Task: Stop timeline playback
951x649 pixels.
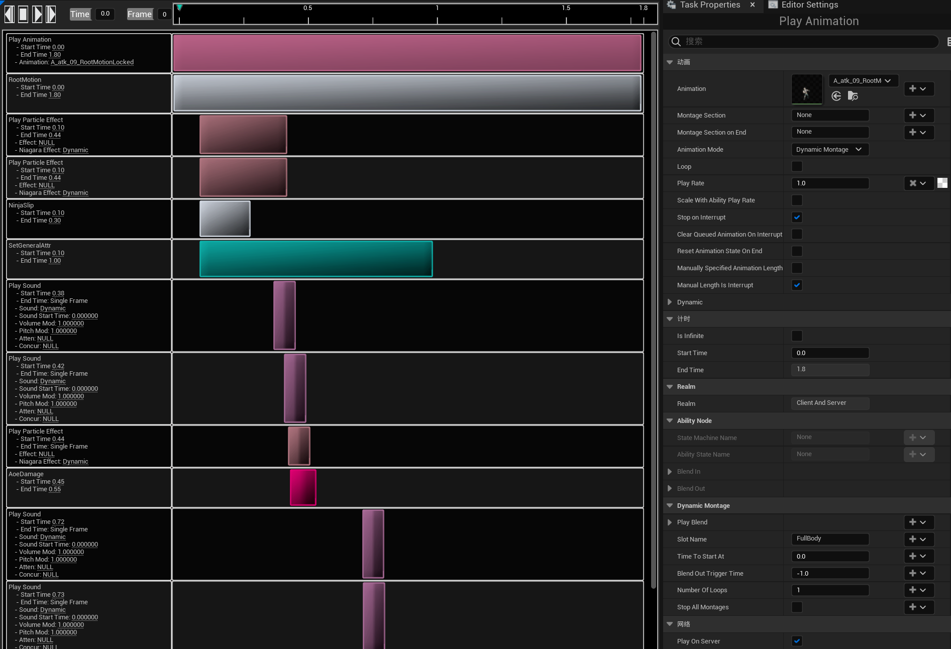Action: (x=23, y=14)
